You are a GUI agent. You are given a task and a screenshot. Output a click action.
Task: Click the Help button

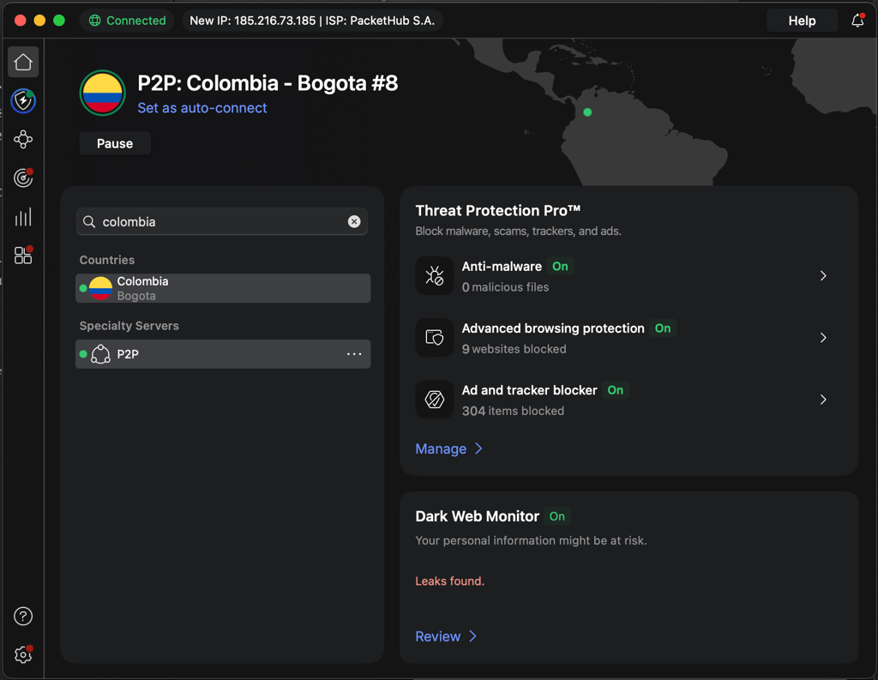tap(802, 21)
